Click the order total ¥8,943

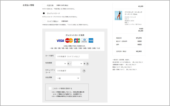(139, 51)
